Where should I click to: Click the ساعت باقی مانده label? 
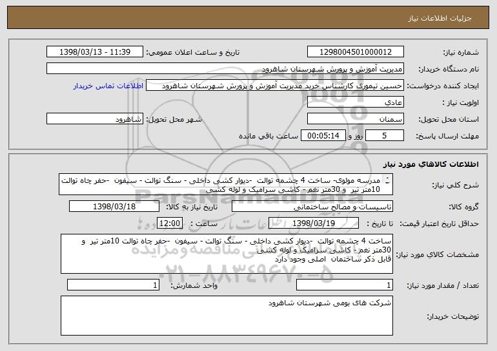(268, 136)
